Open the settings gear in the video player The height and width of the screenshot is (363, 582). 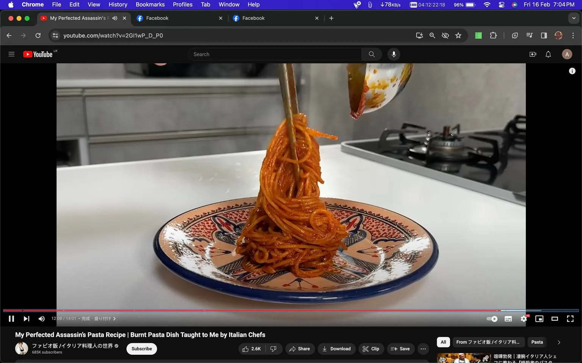point(524,318)
